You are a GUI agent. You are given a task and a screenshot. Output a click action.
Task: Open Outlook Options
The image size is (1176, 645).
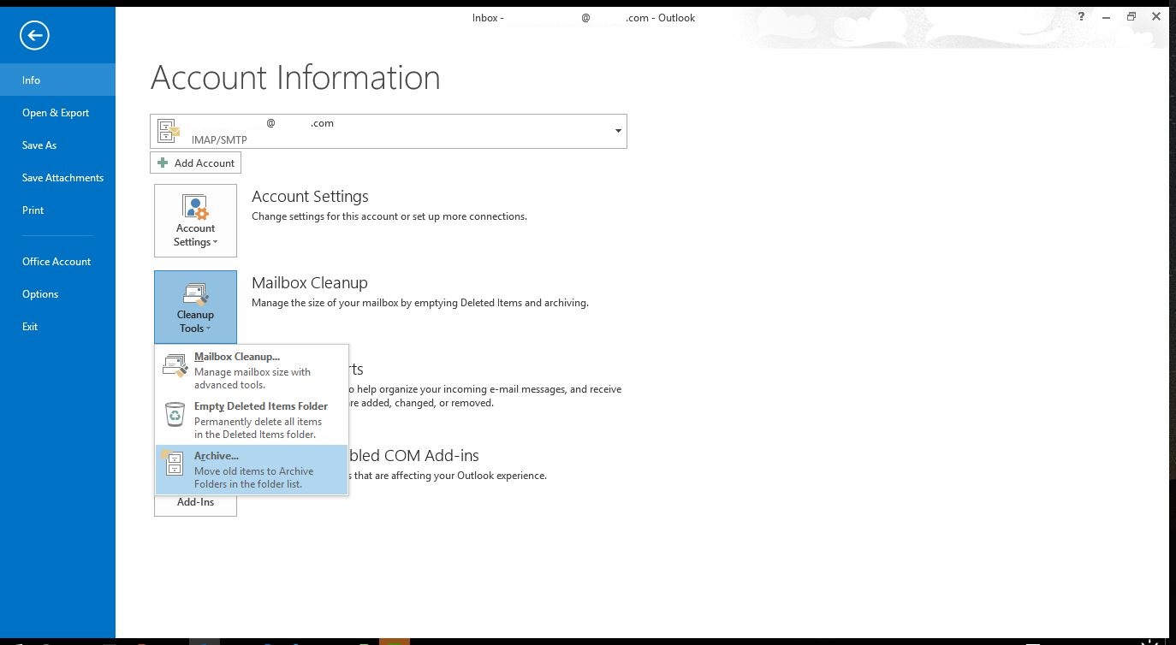pyautogui.click(x=57, y=293)
